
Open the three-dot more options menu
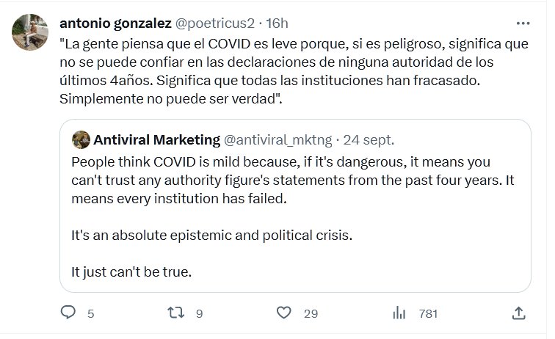pyautogui.click(x=523, y=23)
